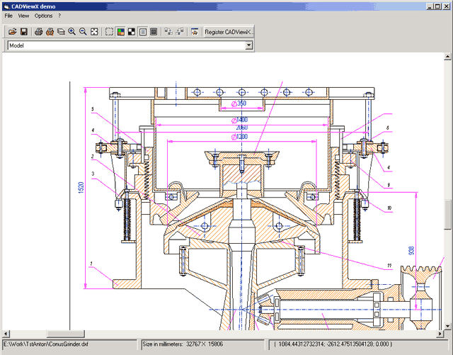The width and height of the screenshot is (453, 355).
Task: Open the Layers stack icon
Action: 61,32
